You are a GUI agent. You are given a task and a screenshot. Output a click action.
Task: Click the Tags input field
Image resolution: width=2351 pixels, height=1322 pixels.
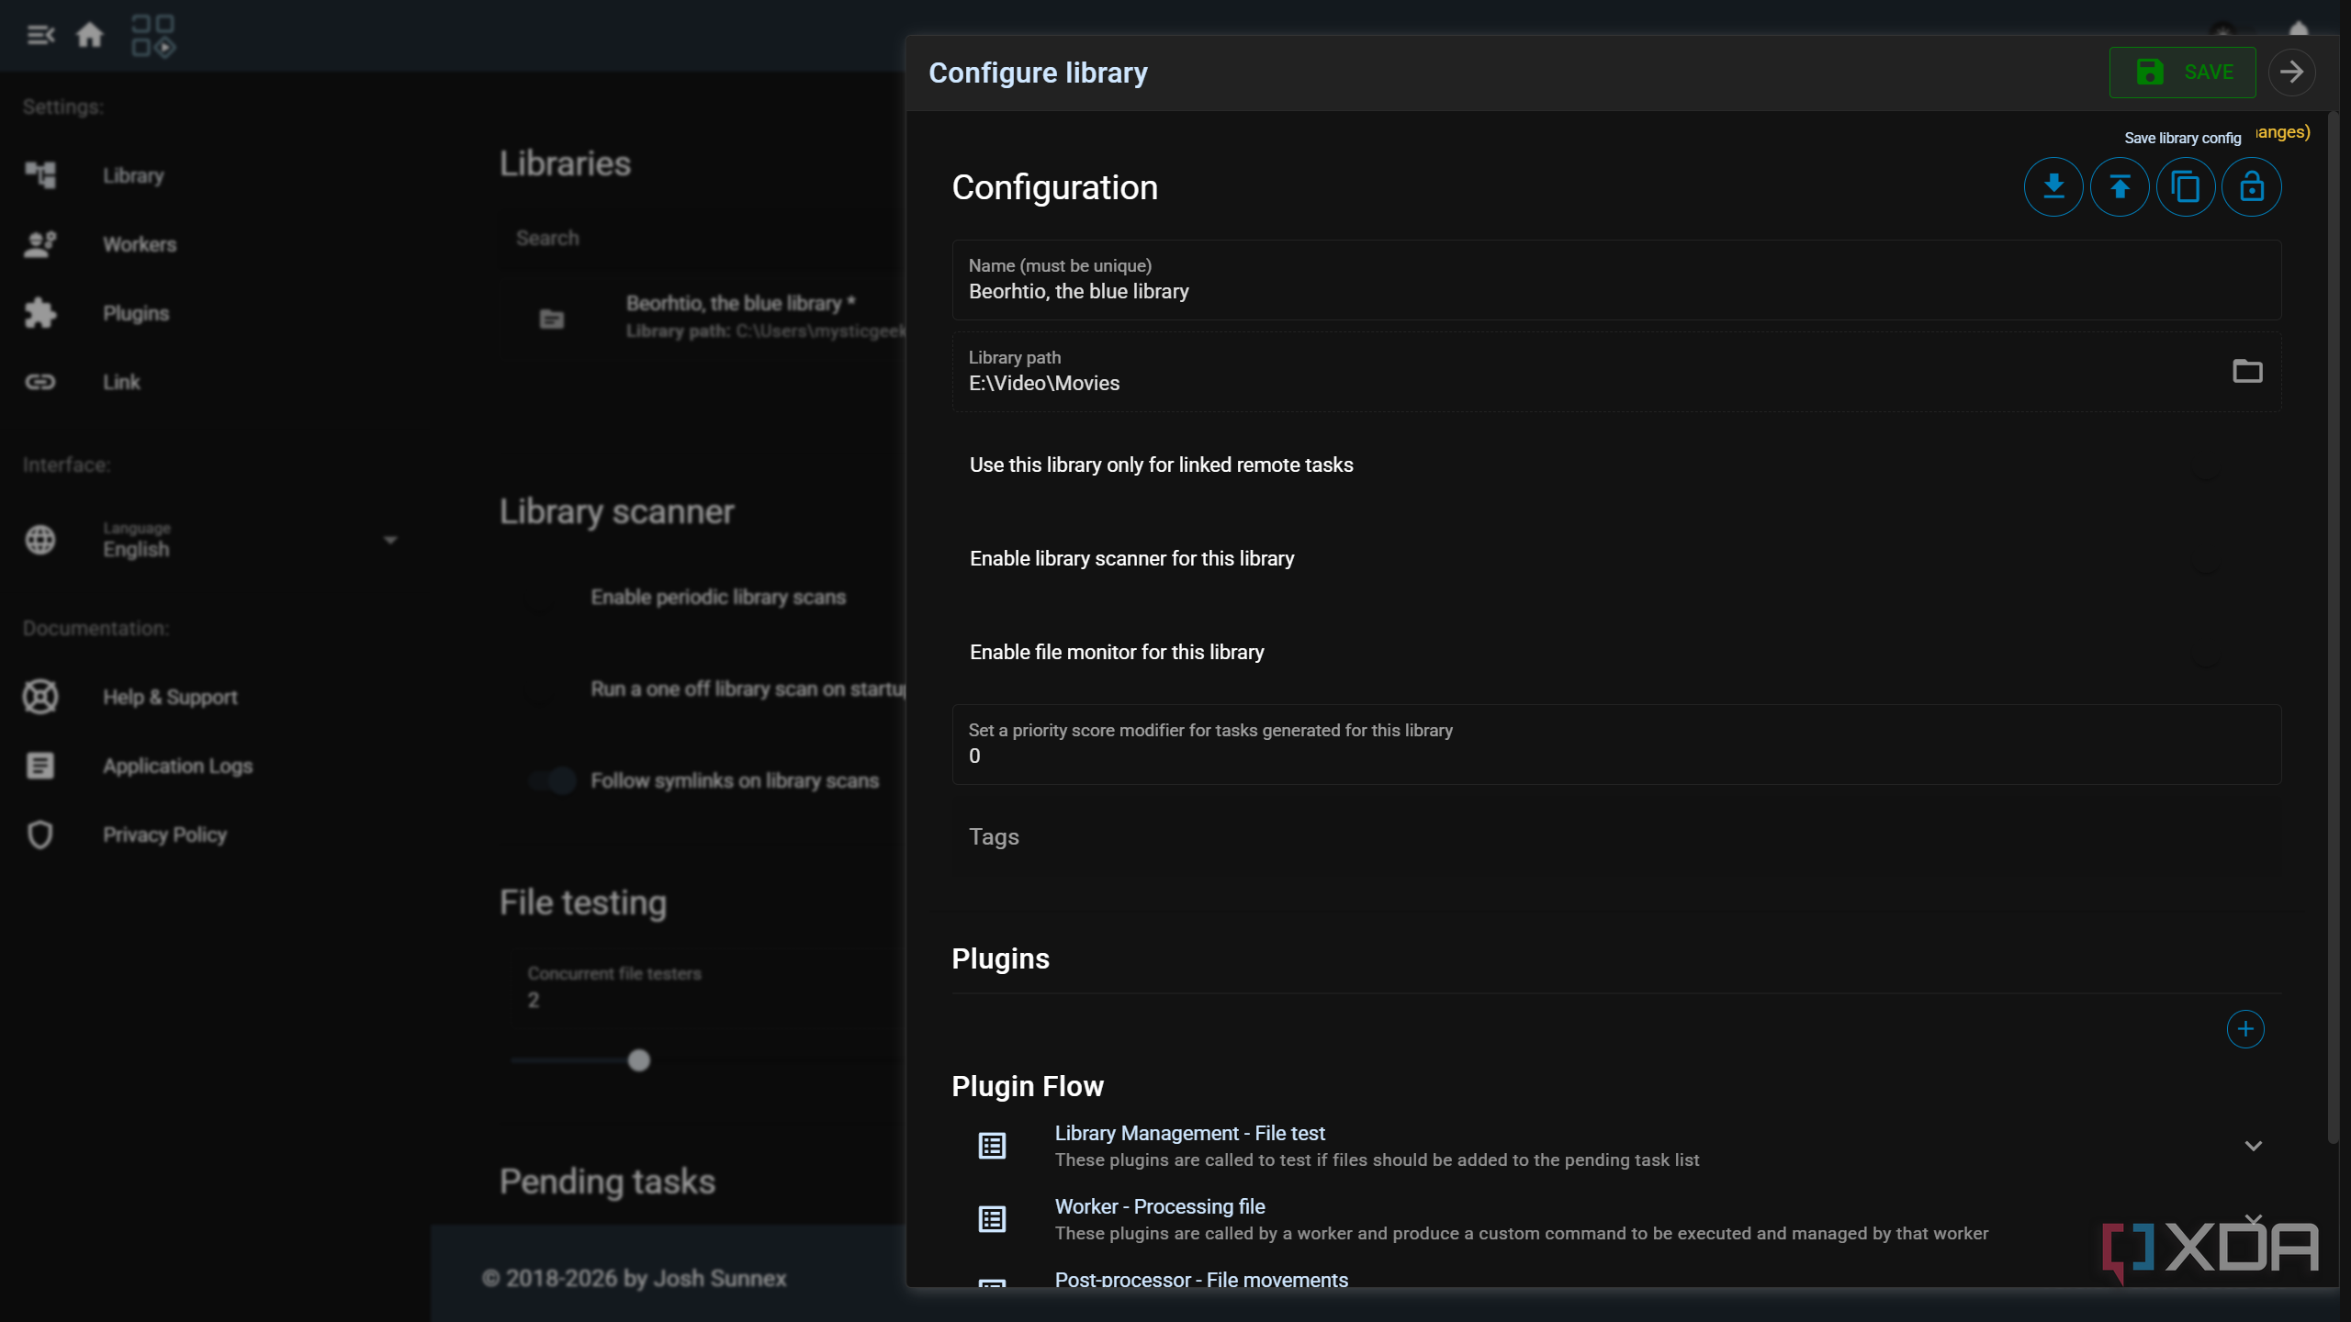pos(1616,836)
